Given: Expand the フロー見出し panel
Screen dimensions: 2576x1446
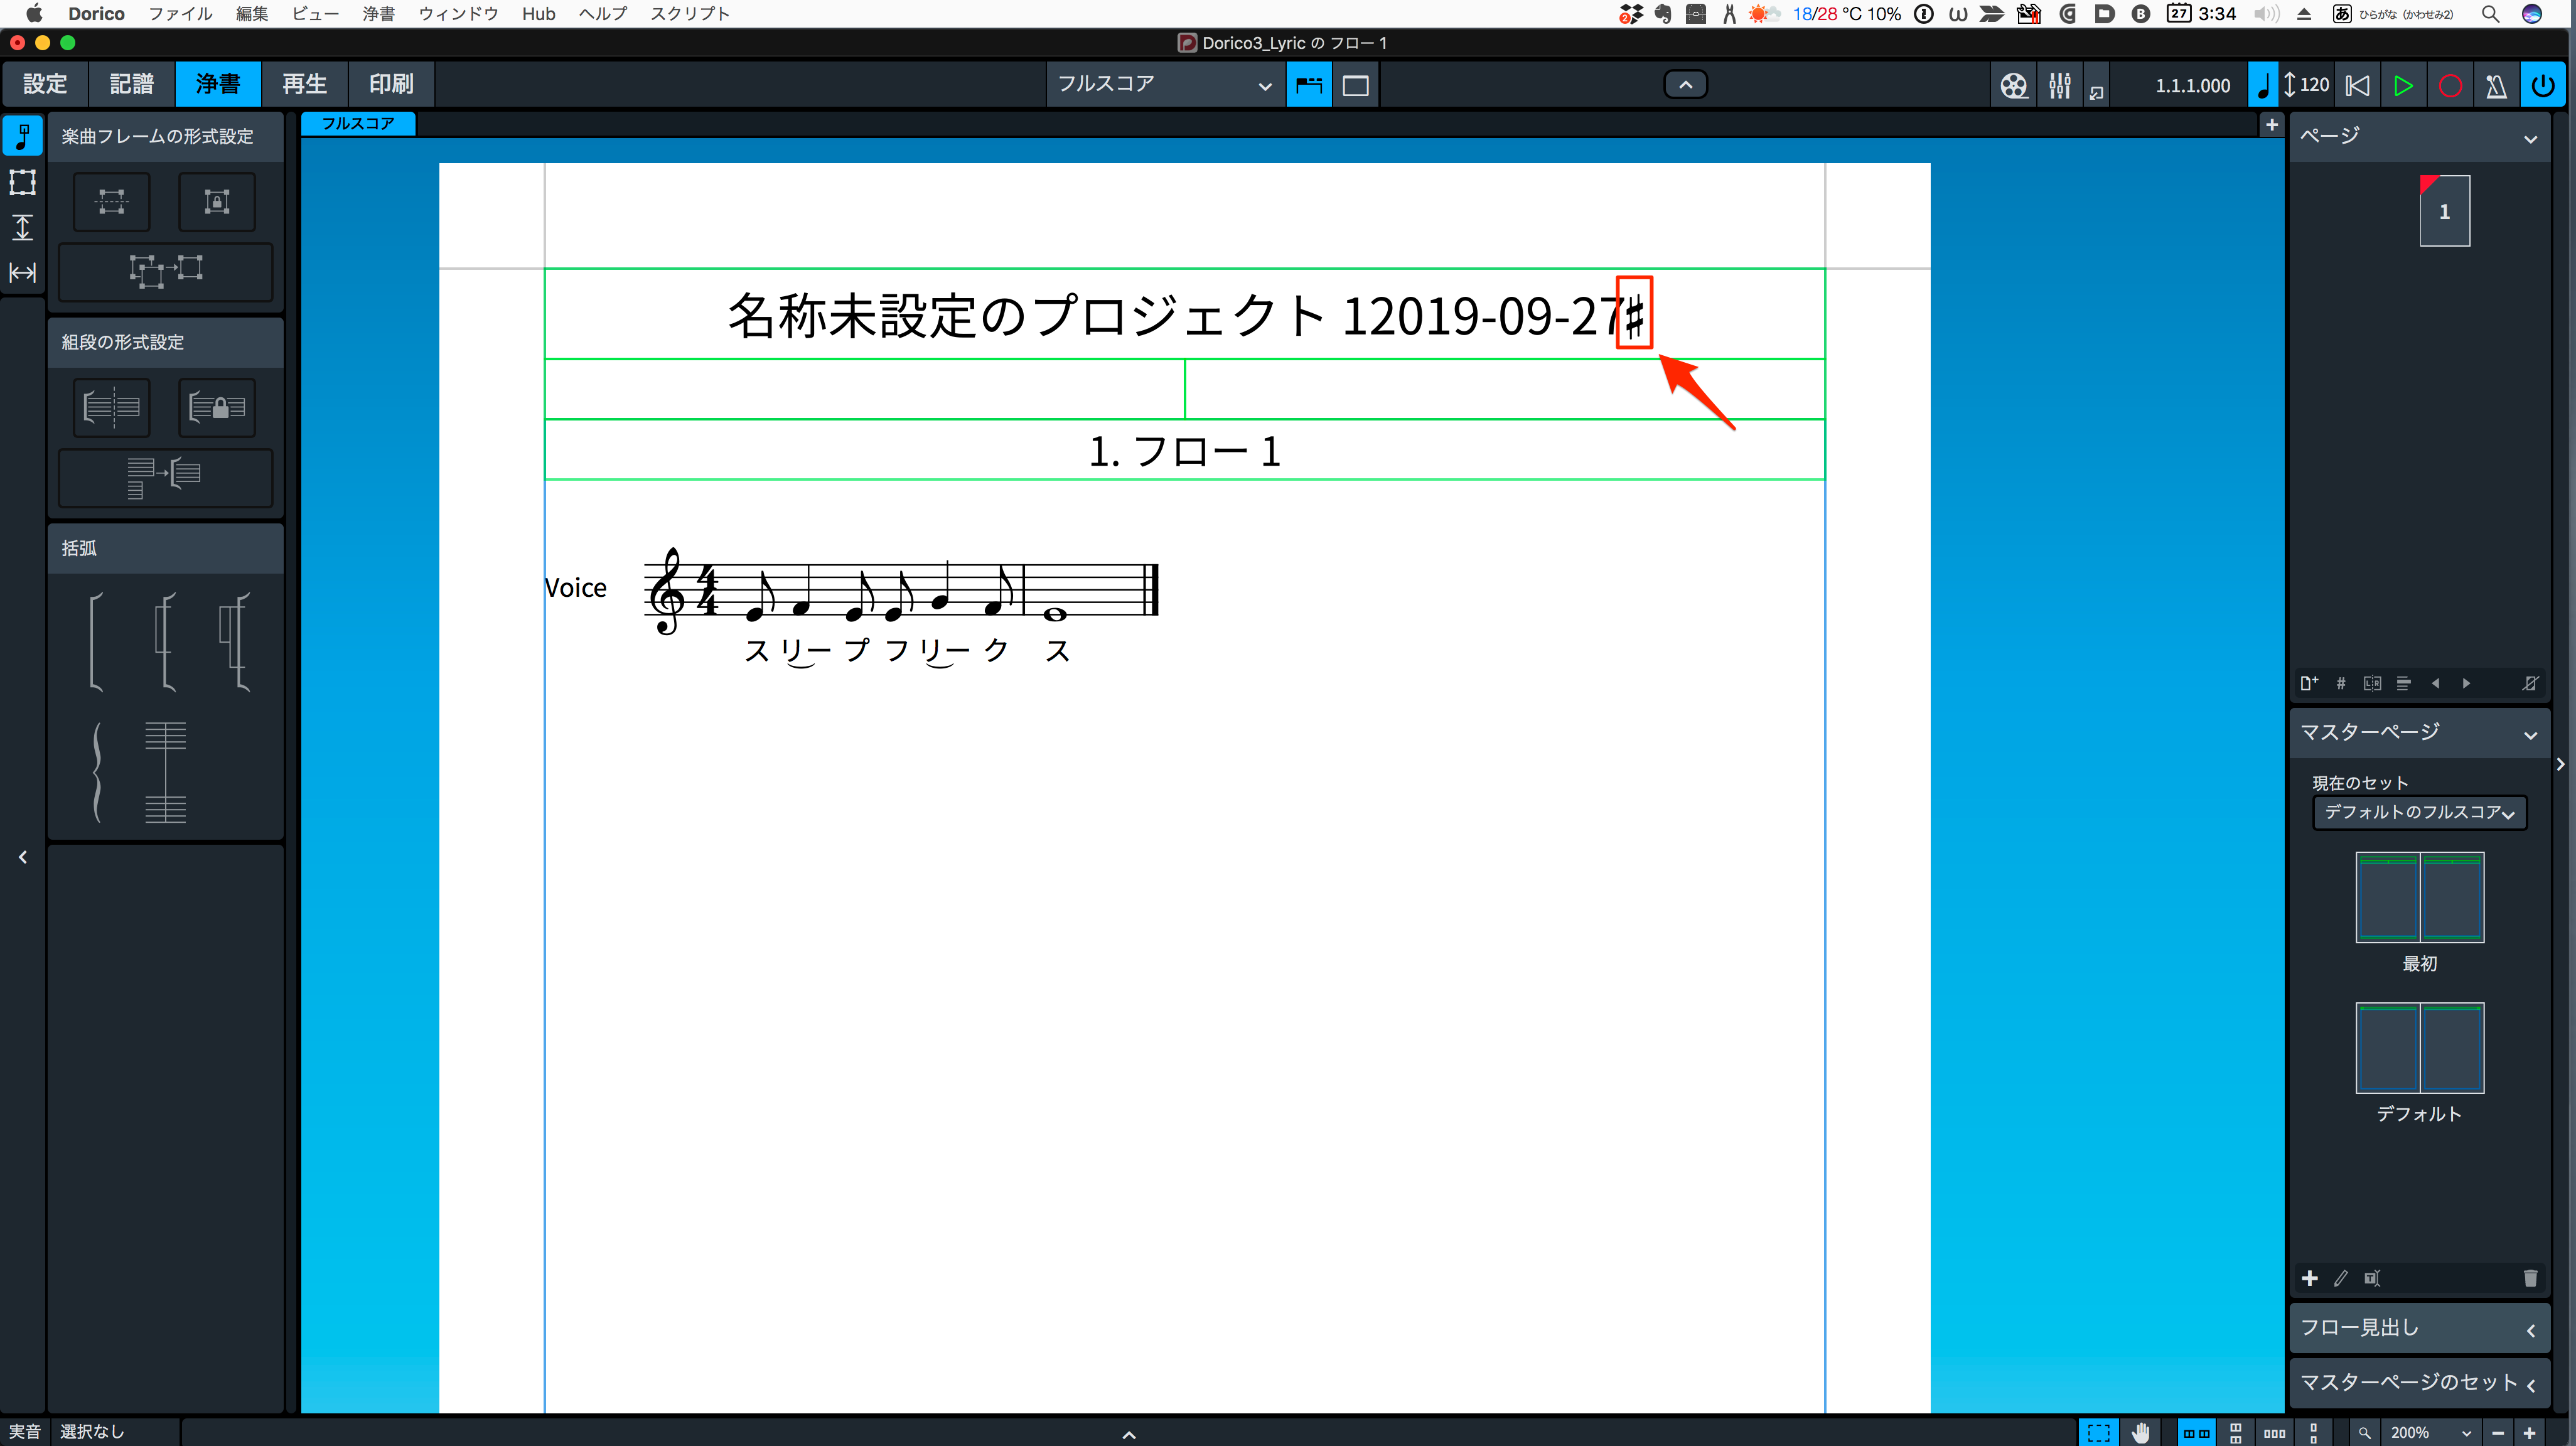Looking at the screenshot, I should (2419, 1328).
